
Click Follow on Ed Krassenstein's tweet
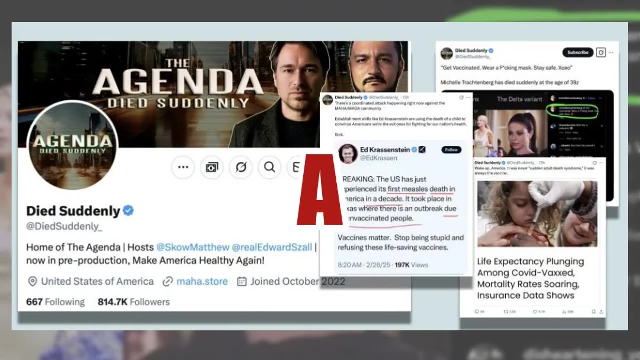pyautogui.click(x=451, y=150)
